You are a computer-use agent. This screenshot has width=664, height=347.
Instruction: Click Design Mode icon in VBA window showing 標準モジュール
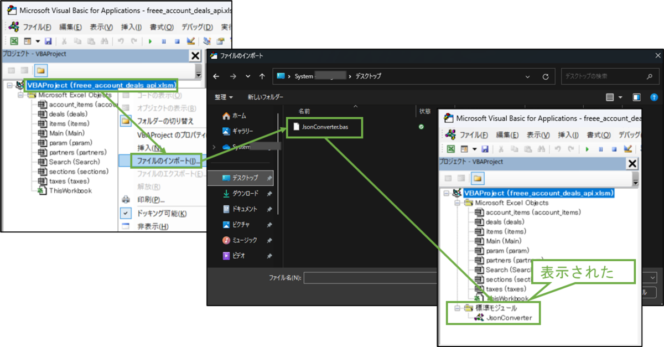[628, 149]
